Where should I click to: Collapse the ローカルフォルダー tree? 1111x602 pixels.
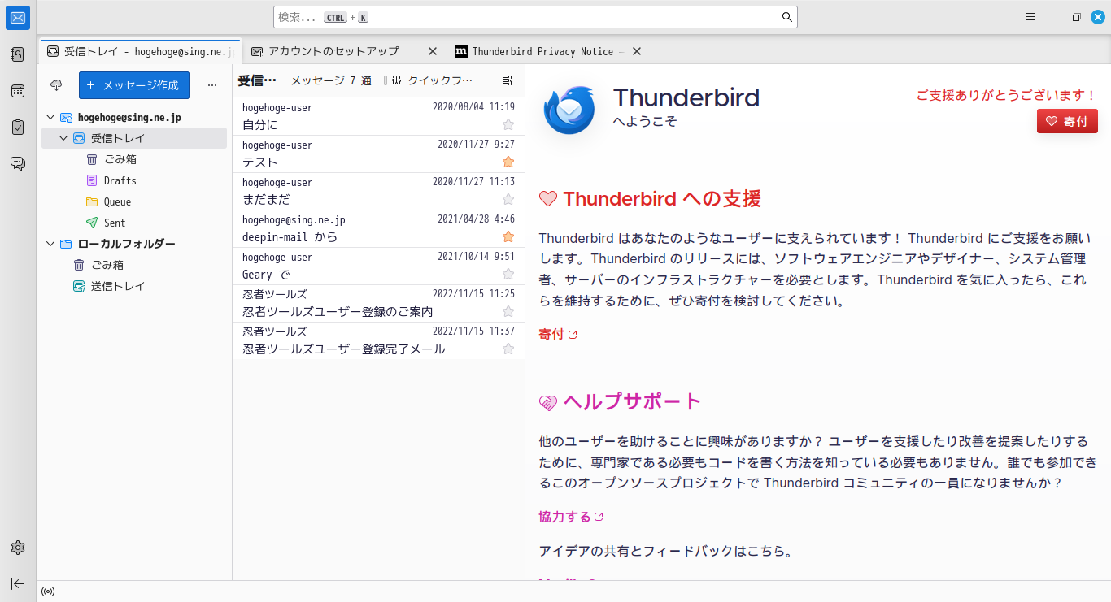pyautogui.click(x=50, y=244)
